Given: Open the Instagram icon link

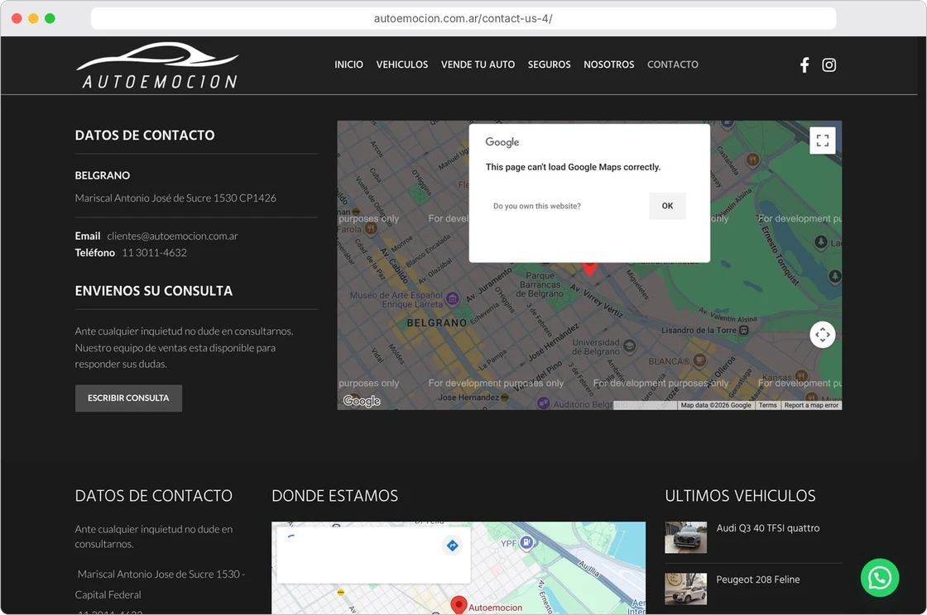Looking at the screenshot, I should point(829,65).
